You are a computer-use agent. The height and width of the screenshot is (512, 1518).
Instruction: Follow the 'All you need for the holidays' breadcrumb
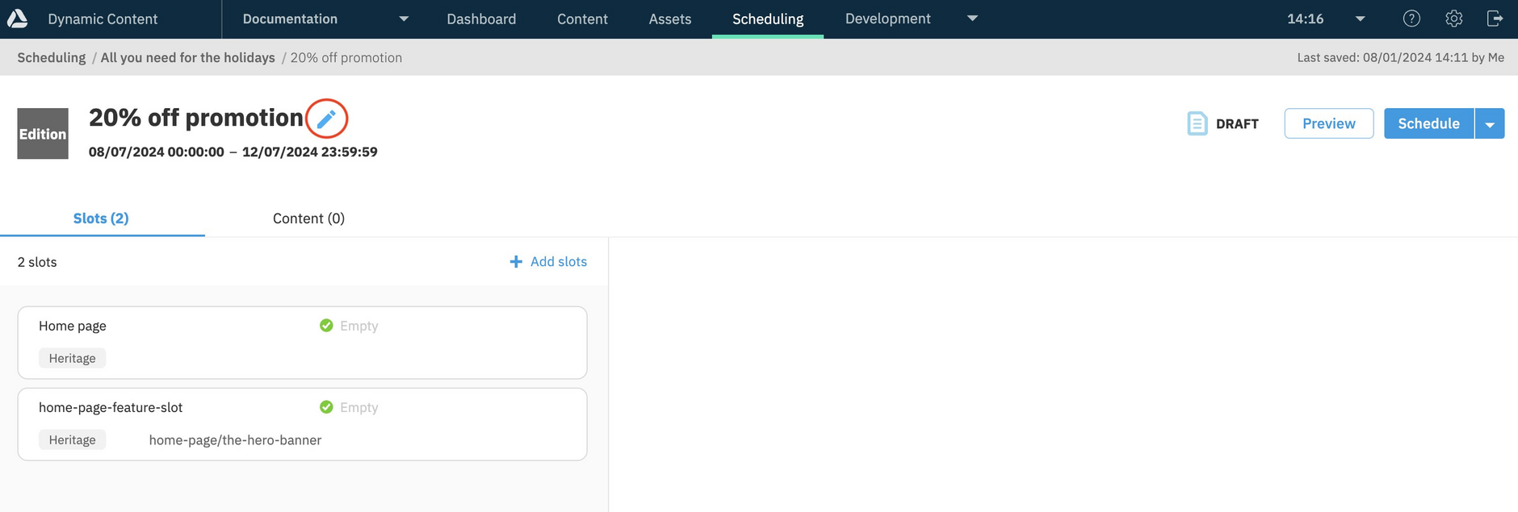pos(187,57)
